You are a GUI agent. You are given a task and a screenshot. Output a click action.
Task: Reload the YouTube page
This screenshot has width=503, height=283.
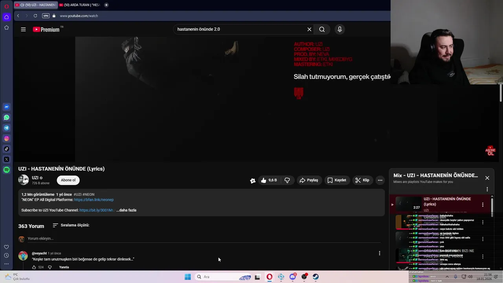[x=35, y=16]
